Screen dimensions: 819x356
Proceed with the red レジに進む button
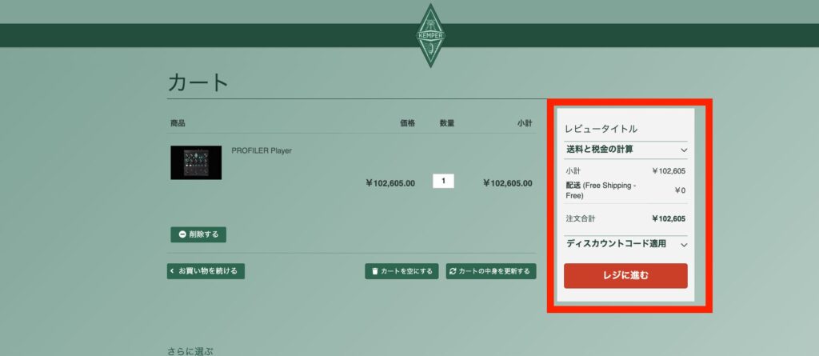pyautogui.click(x=625, y=275)
